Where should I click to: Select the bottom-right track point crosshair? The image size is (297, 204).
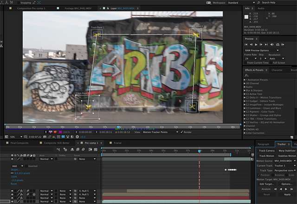pyautogui.click(x=192, y=107)
